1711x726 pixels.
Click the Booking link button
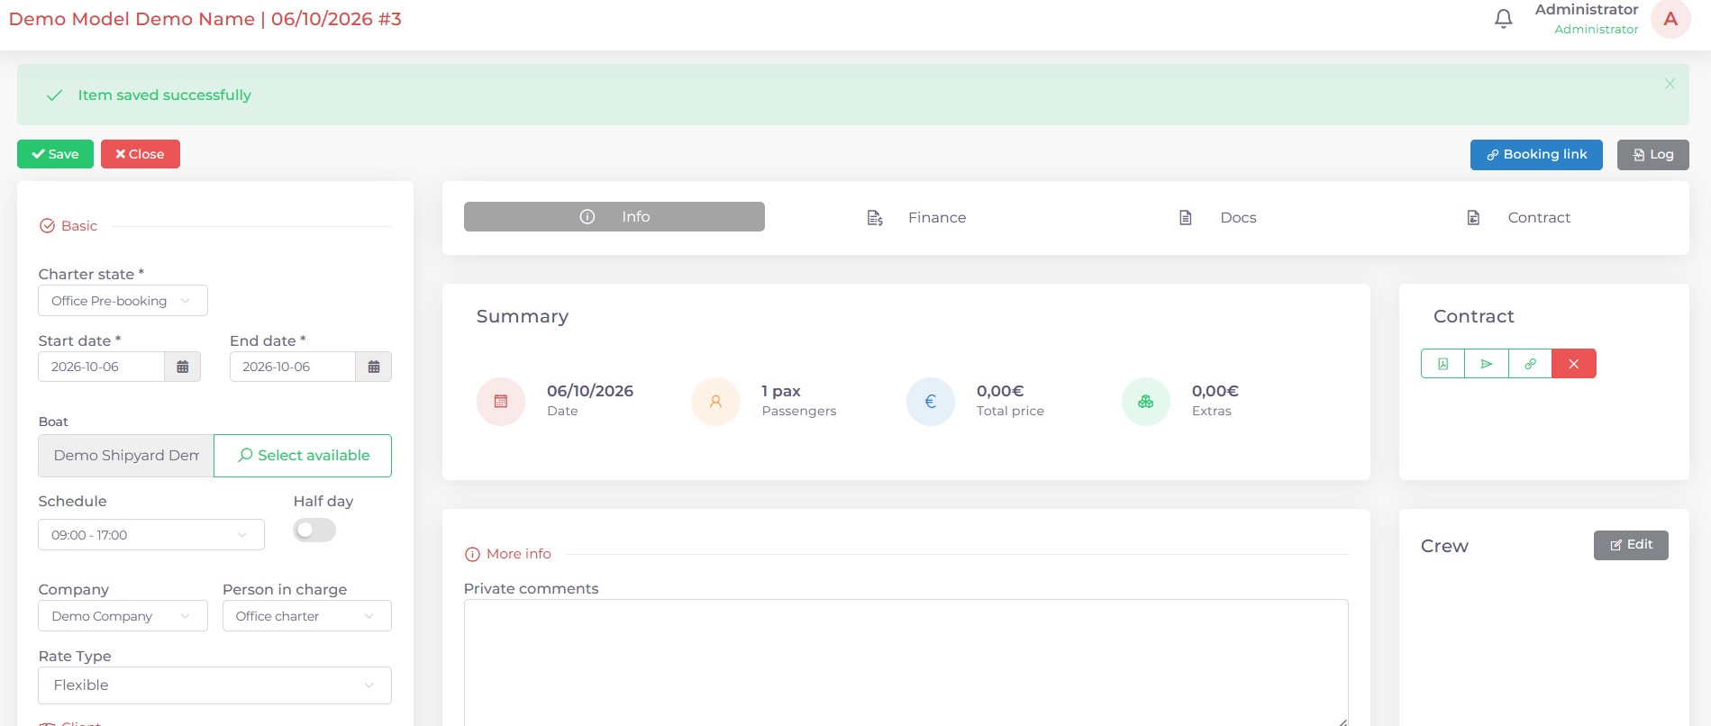click(1536, 155)
